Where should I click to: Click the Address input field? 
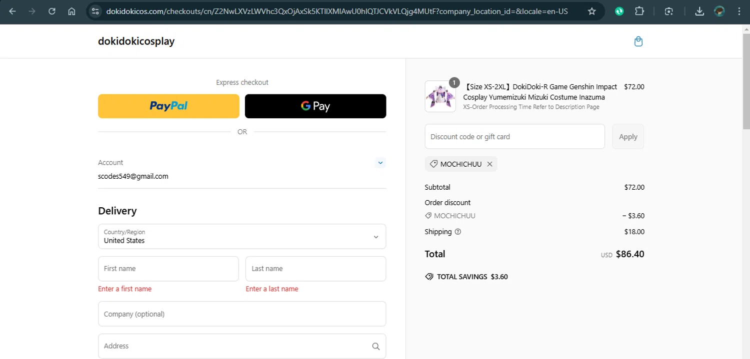242,346
